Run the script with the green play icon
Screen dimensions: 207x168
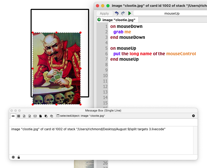[130, 13]
